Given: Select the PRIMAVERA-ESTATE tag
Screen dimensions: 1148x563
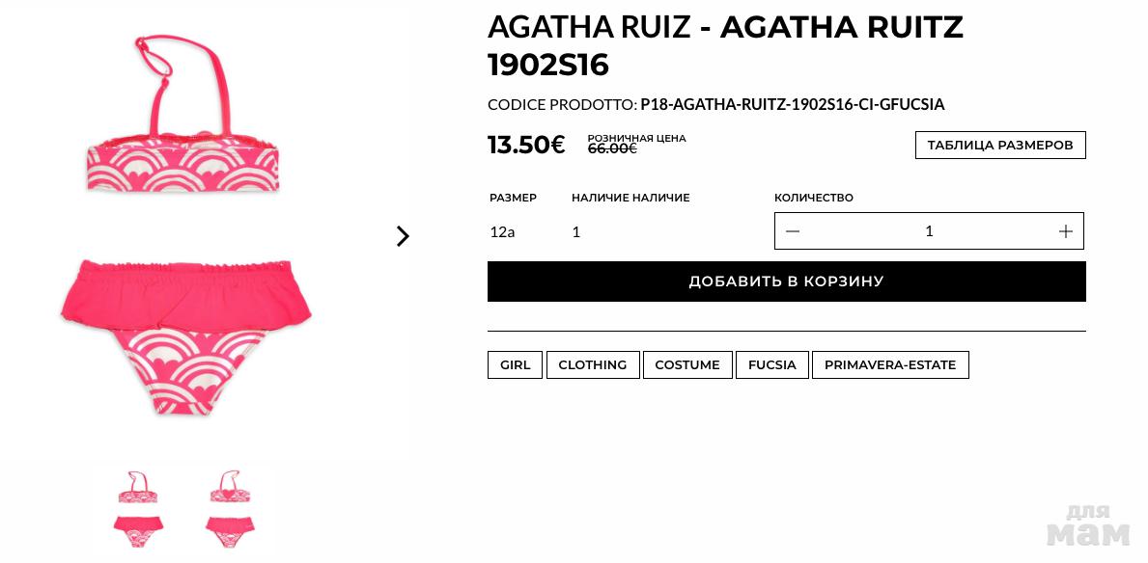Looking at the screenshot, I should tap(890, 364).
